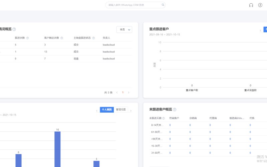Open 代理商 count in >90天未 row
Viewport: 267px width, 167px height.
pos(210,139)
